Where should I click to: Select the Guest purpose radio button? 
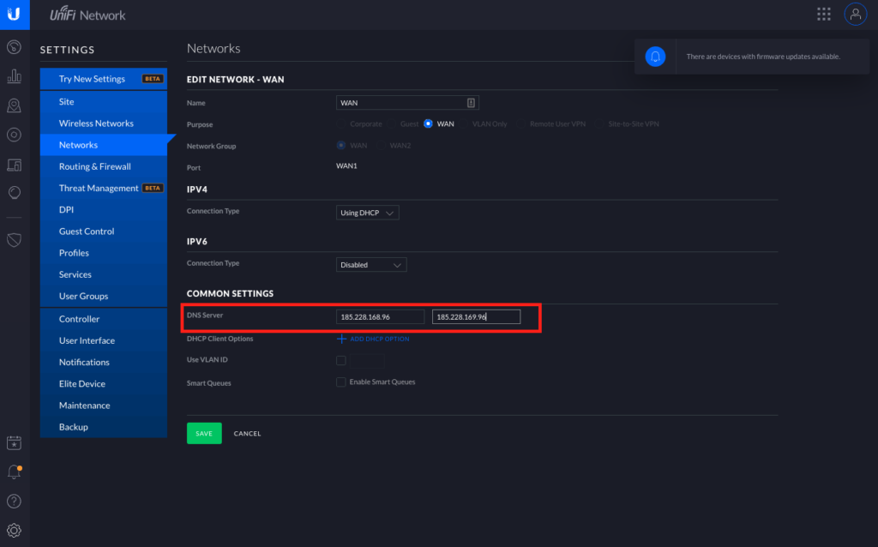tap(392, 123)
